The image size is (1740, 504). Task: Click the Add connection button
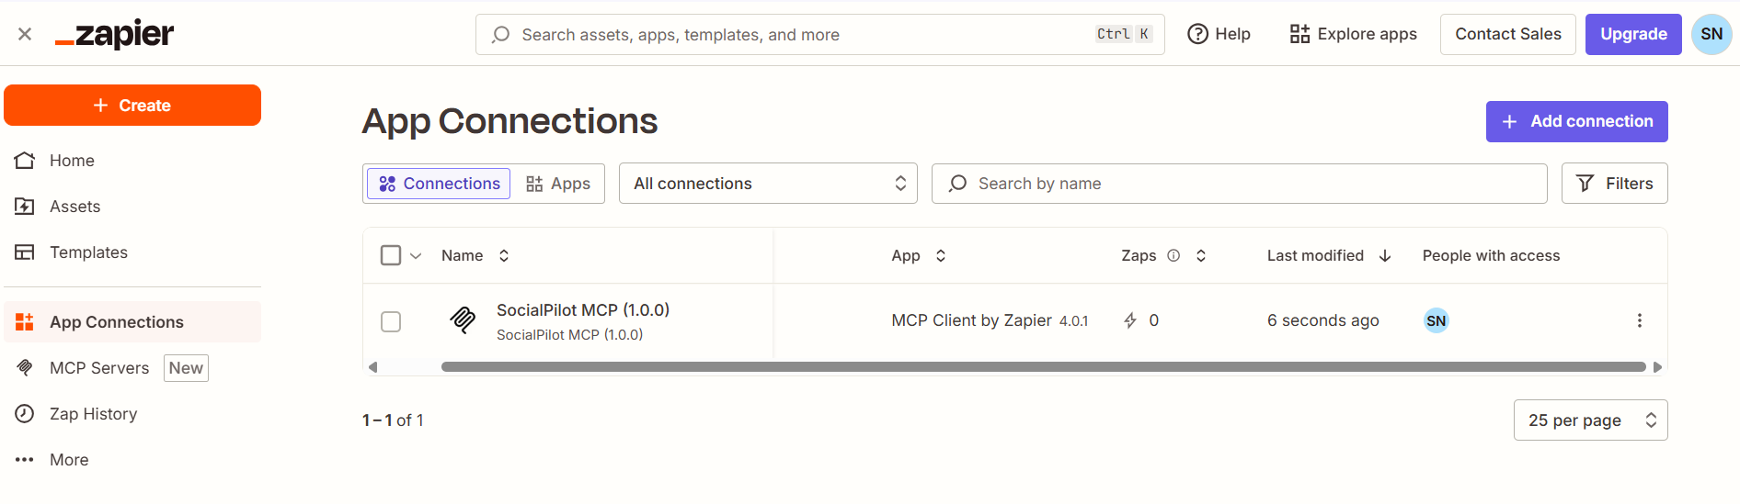pyautogui.click(x=1576, y=121)
